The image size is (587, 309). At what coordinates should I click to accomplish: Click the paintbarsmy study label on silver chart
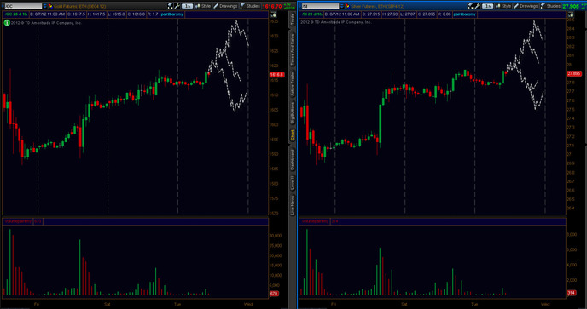(x=465, y=14)
